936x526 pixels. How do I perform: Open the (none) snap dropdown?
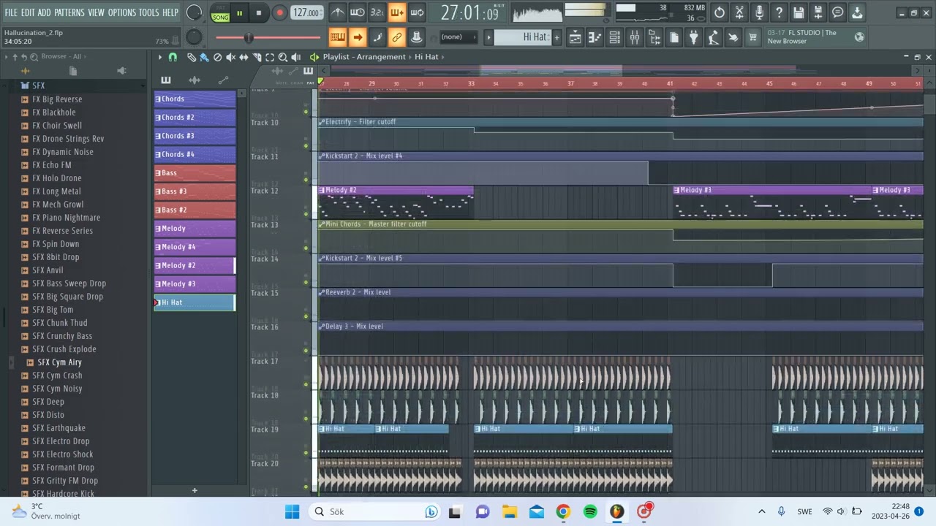[x=458, y=37]
